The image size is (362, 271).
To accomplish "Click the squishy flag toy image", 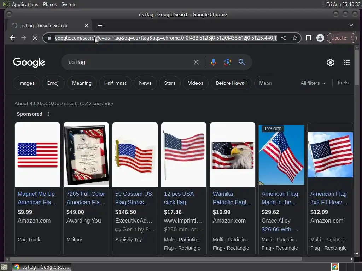I will [x=135, y=155].
